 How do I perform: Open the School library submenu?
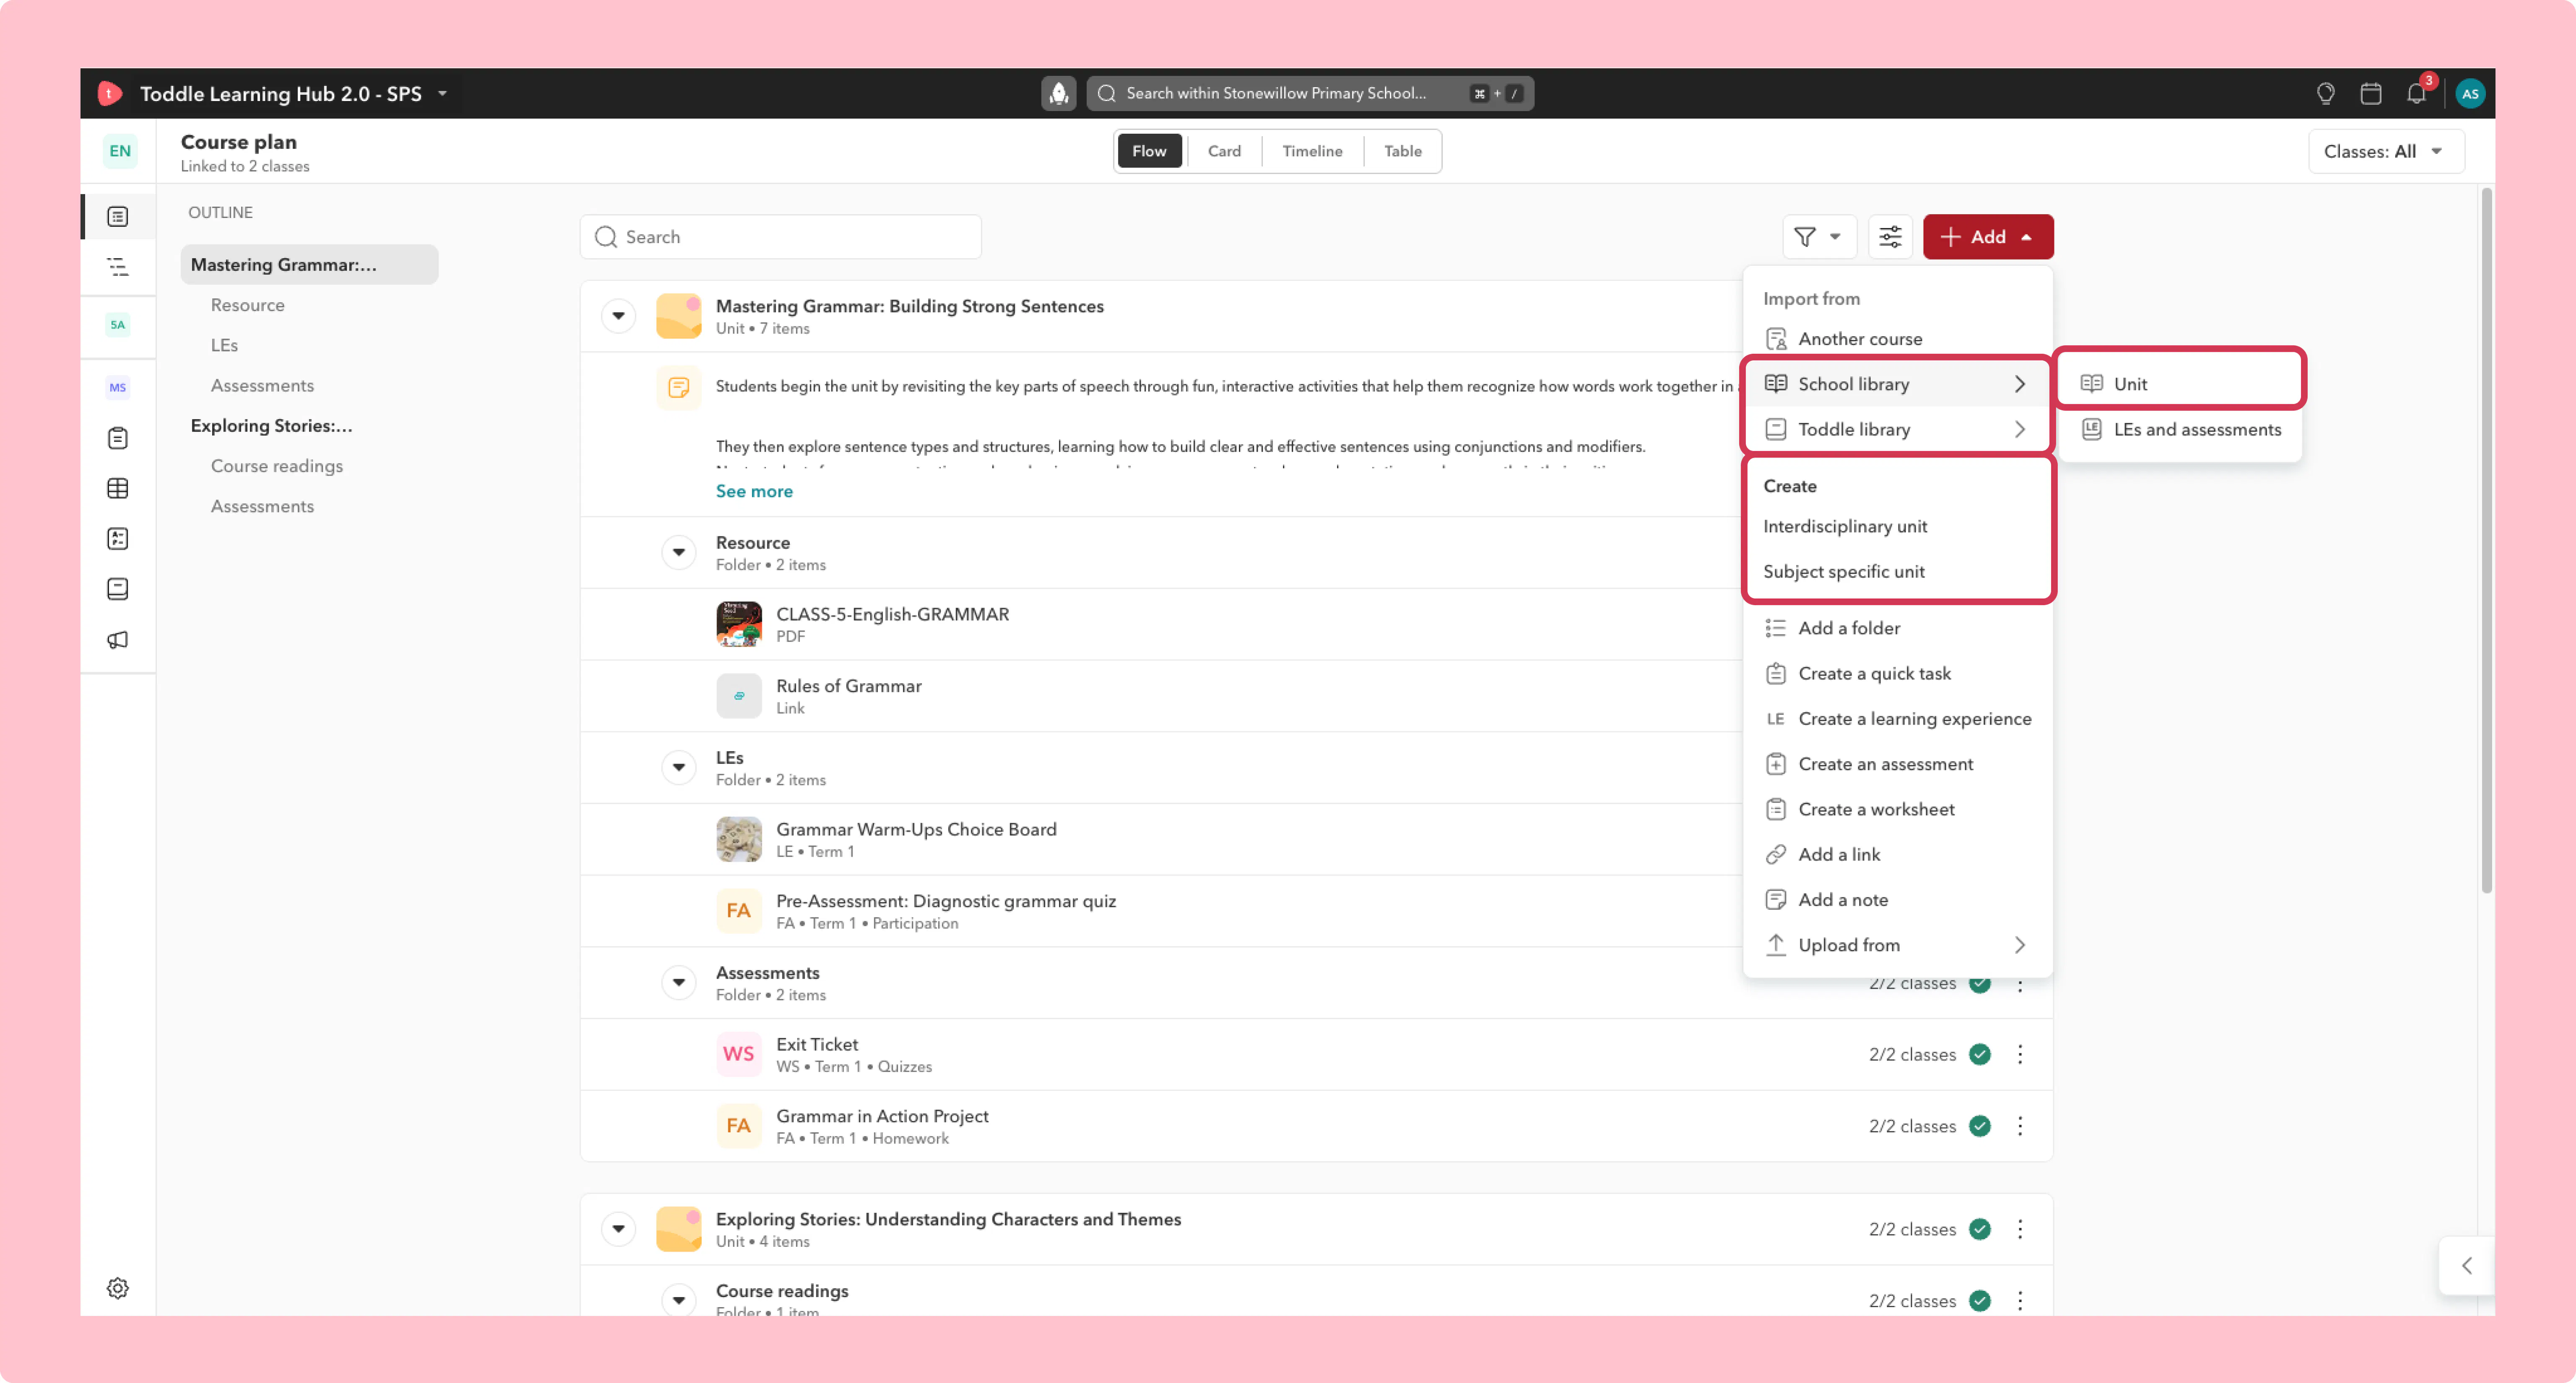click(1898, 384)
